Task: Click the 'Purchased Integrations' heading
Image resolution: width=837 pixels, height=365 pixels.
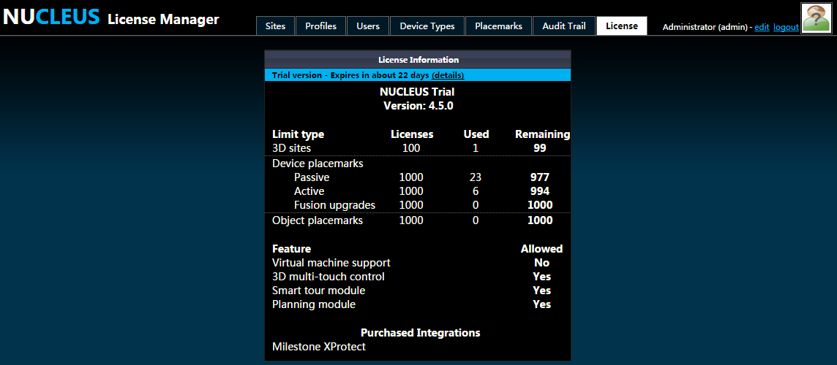Action: [421, 333]
